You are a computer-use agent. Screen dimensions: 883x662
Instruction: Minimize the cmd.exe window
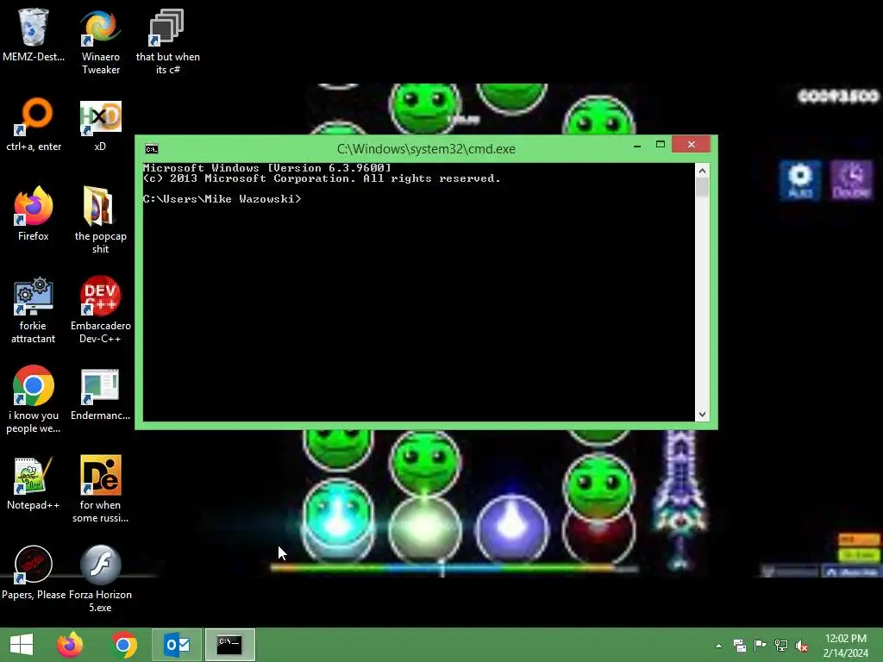coord(637,145)
